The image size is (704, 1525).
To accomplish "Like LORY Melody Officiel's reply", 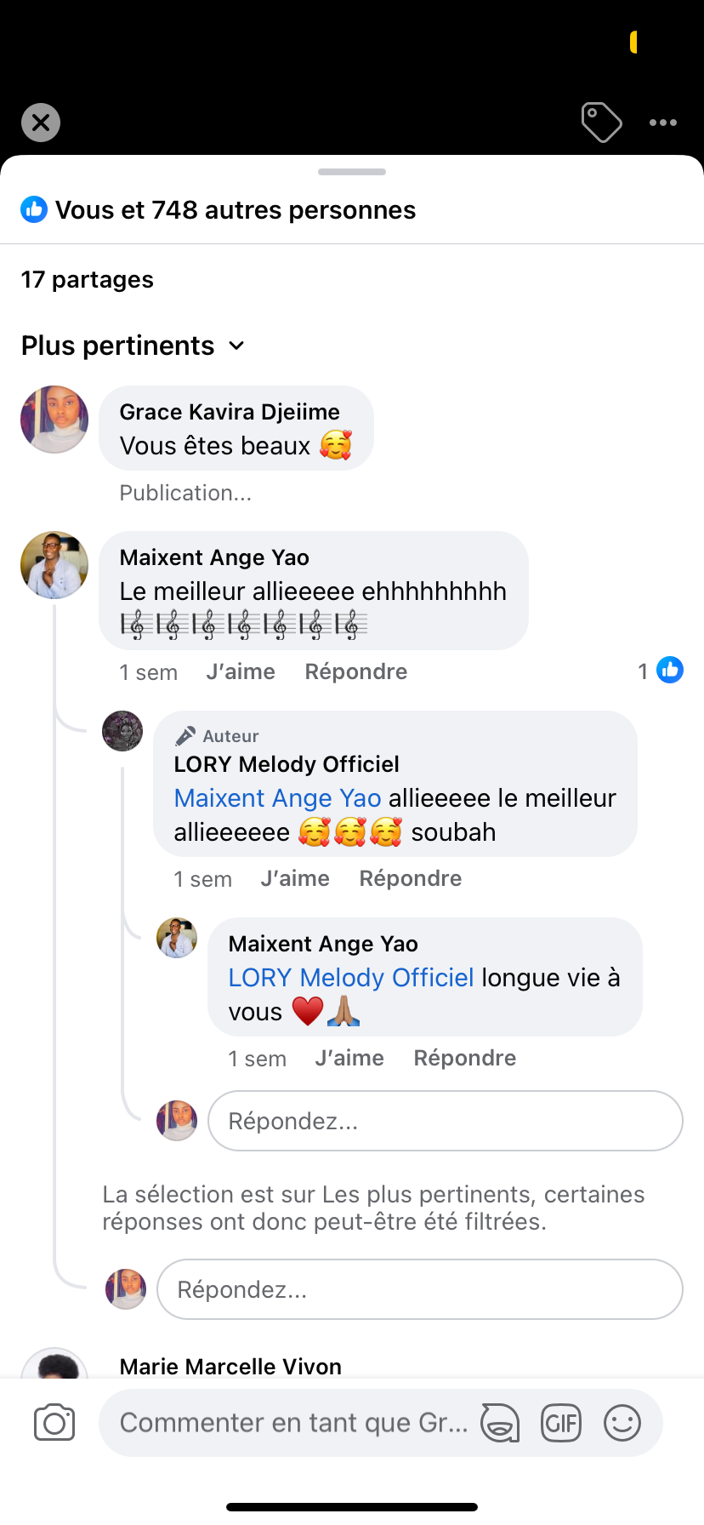I will pos(295,878).
